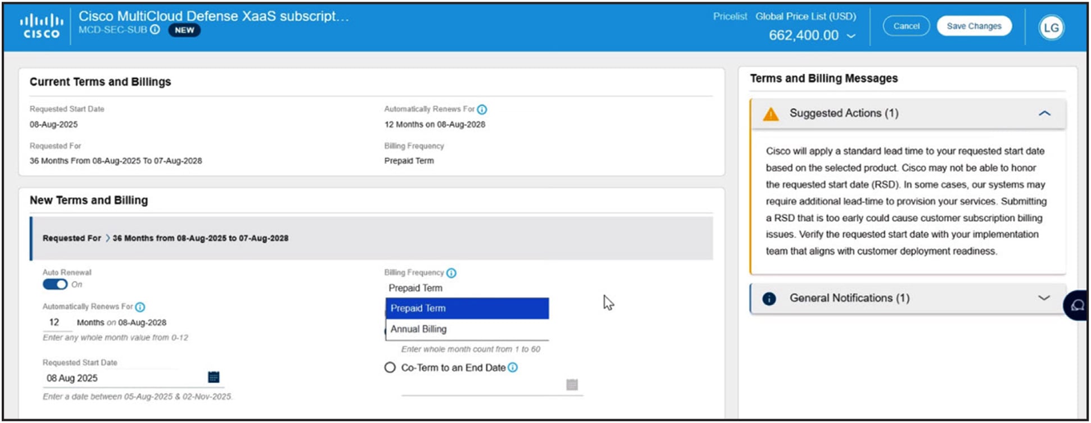Select Co-Term to an End Date radio
This screenshot has width=1091, height=423.
pos(390,367)
